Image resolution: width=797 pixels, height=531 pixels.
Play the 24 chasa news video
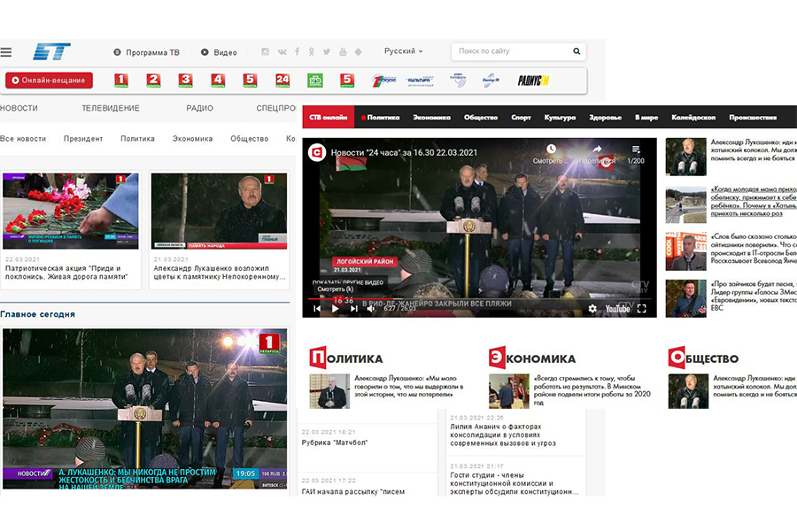pos(335,309)
